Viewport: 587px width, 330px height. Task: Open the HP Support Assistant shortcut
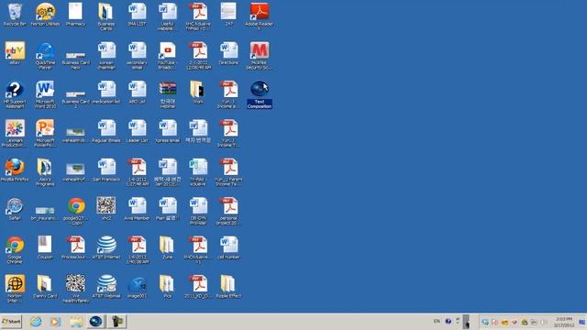click(x=15, y=95)
